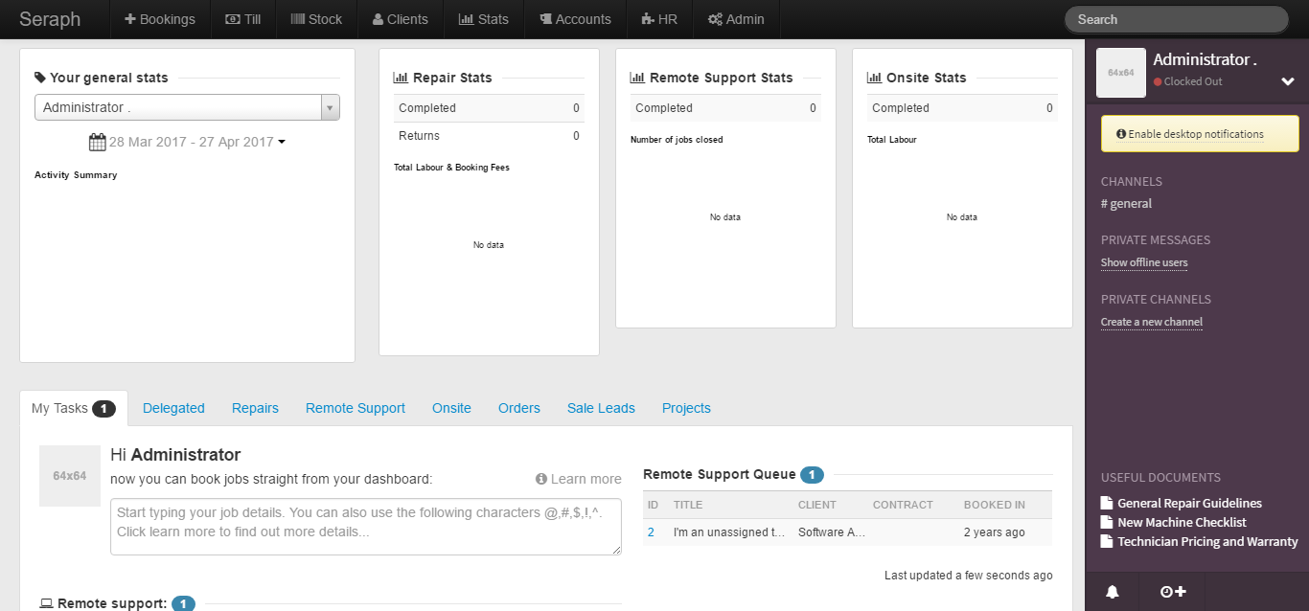Viewport: 1309px width, 611px height.
Task: Expand the Administrator user menu chevron
Action: pos(1288,81)
